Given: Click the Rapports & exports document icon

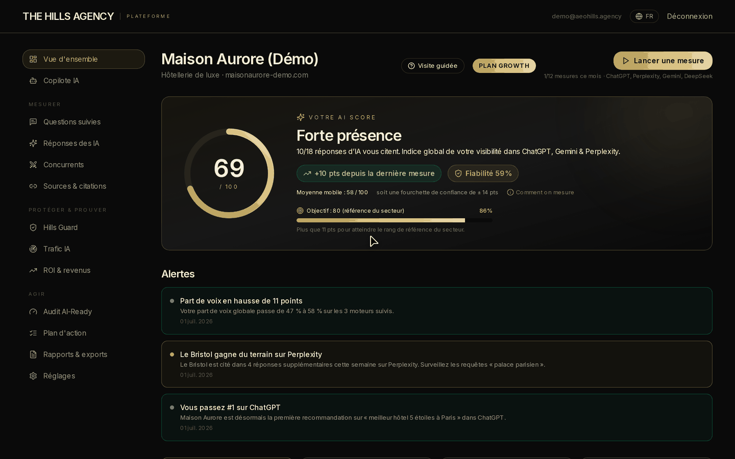Looking at the screenshot, I should (33, 354).
